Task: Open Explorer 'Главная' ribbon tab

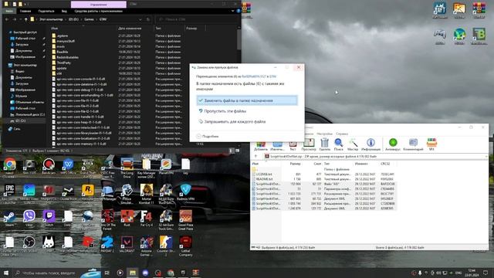Action: 25,11
